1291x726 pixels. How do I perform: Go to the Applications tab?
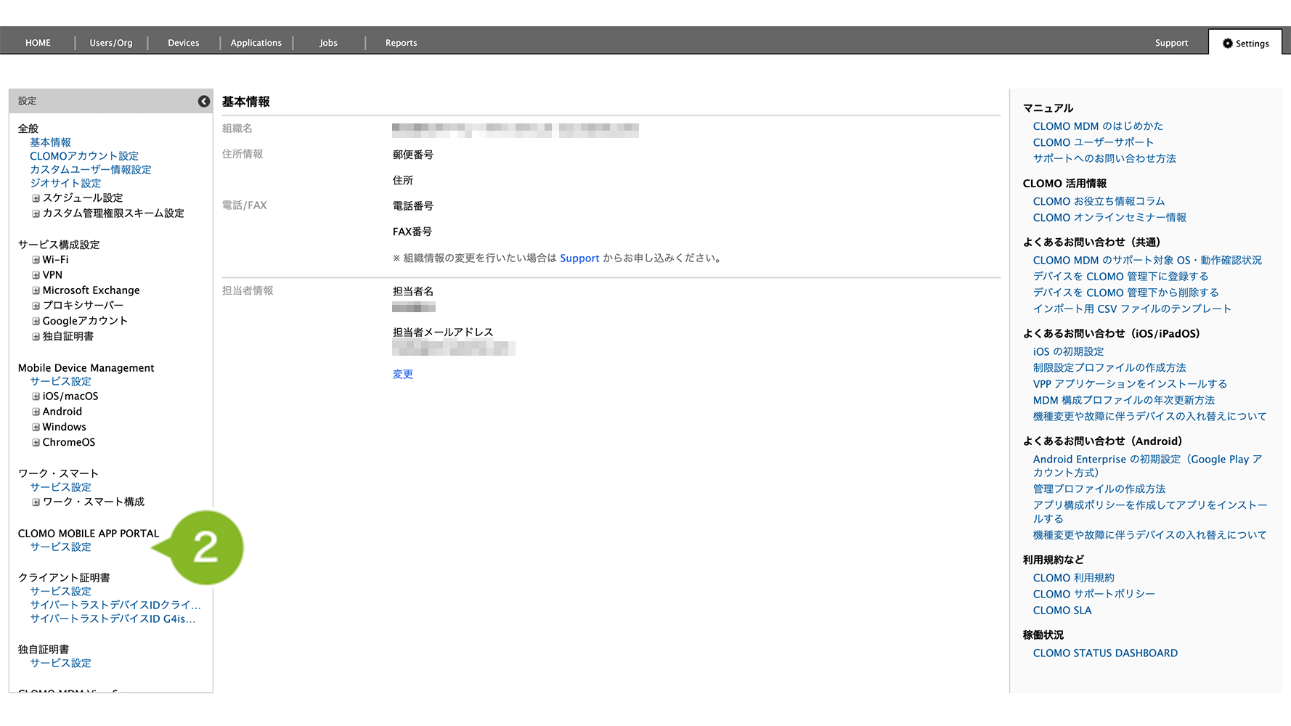(x=256, y=43)
